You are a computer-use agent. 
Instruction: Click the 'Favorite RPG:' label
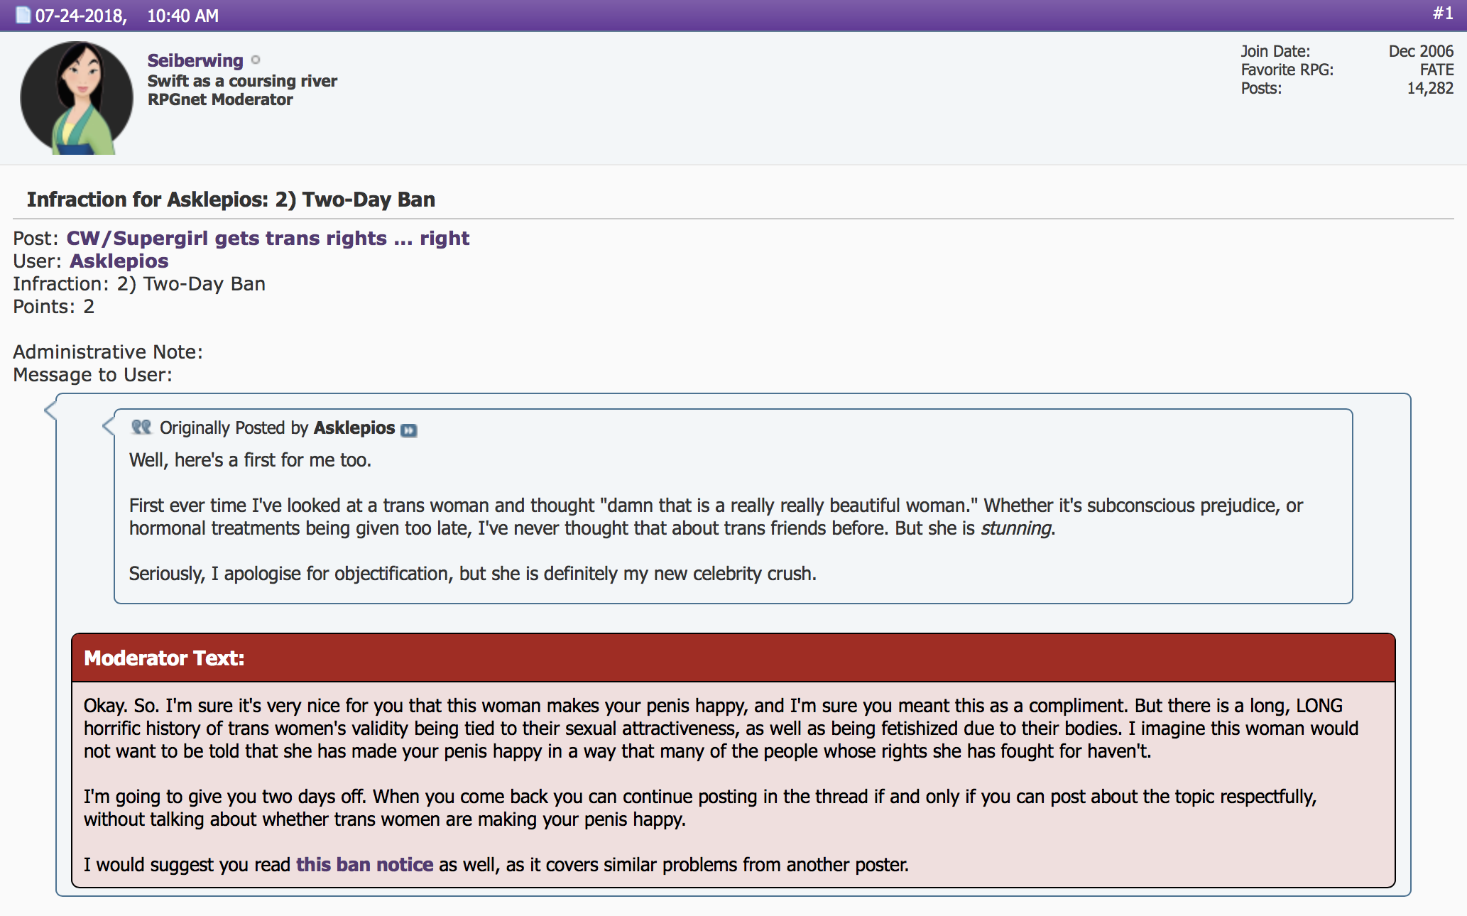pyautogui.click(x=1287, y=70)
